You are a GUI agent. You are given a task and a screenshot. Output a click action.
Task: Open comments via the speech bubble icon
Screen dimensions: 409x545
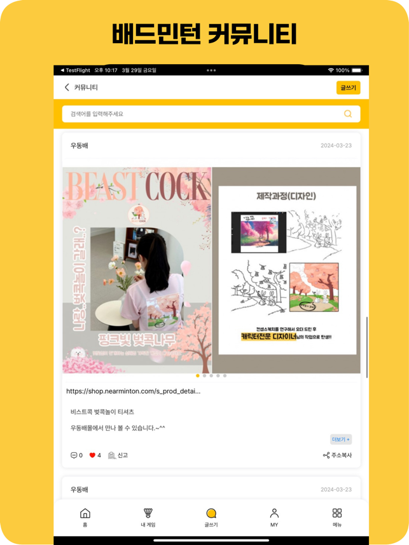74,455
